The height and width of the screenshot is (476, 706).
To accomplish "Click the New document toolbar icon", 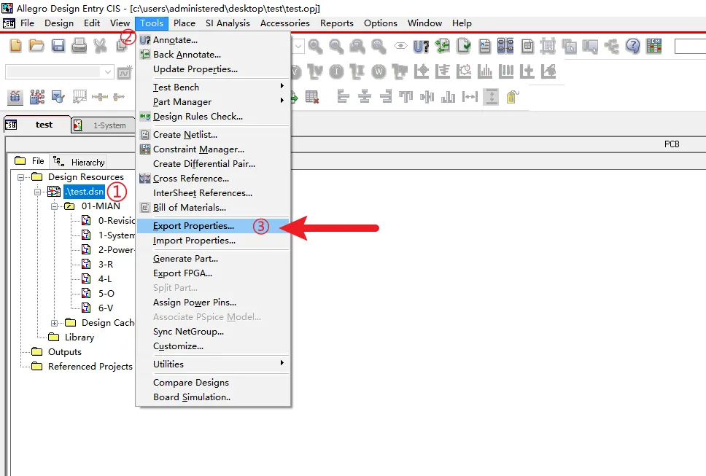I will point(15,46).
